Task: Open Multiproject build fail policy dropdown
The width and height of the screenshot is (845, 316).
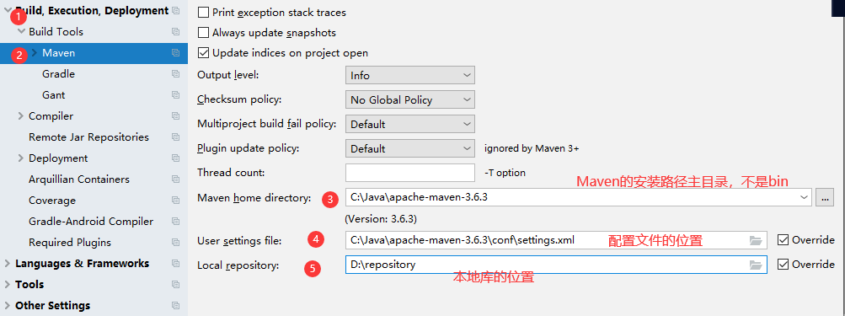Action: [x=410, y=124]
